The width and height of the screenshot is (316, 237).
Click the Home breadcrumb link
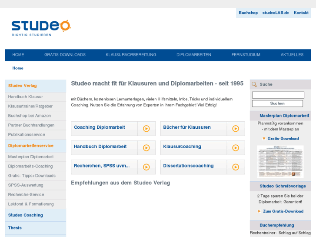pyautogui.click(x=18, y=68)
